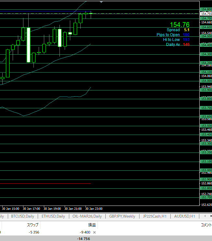
Task: Open the ETHUSD,Daily chart tab
Action: pyautogui.click(x=53, y=216)
